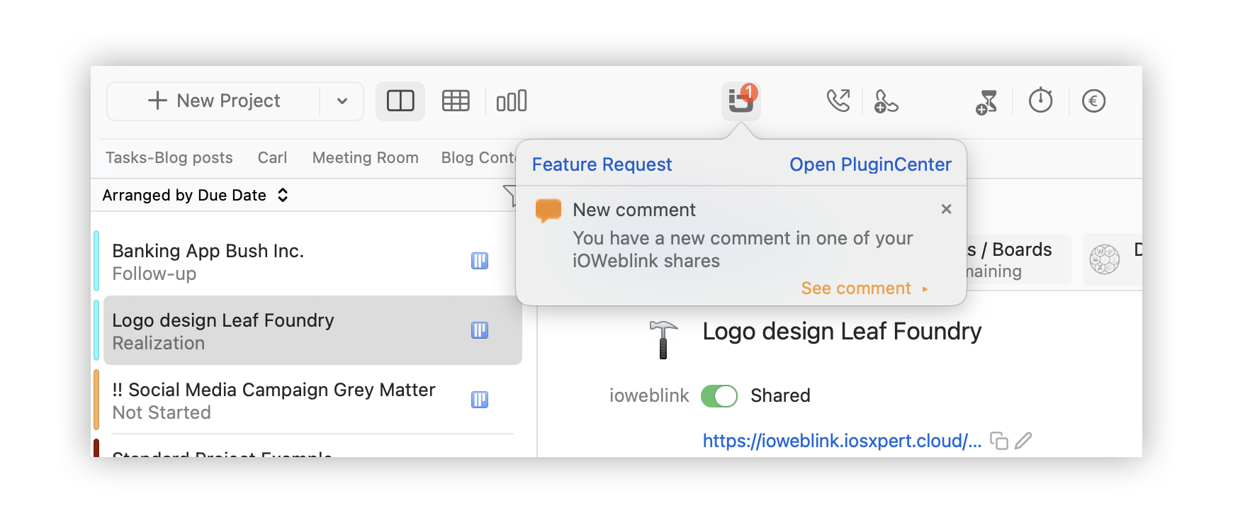Toggle the ioweblink Shared switch
The height and width of the screenshot is (523, 1233).
(x=719, y=396)
